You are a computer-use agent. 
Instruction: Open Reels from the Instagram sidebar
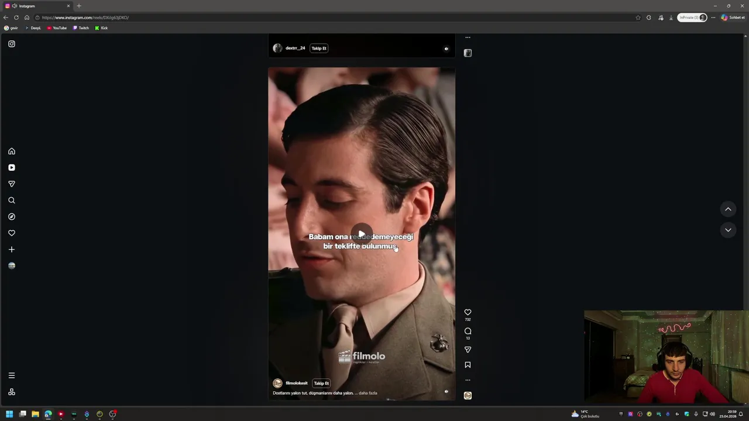[x=12, y=168]
